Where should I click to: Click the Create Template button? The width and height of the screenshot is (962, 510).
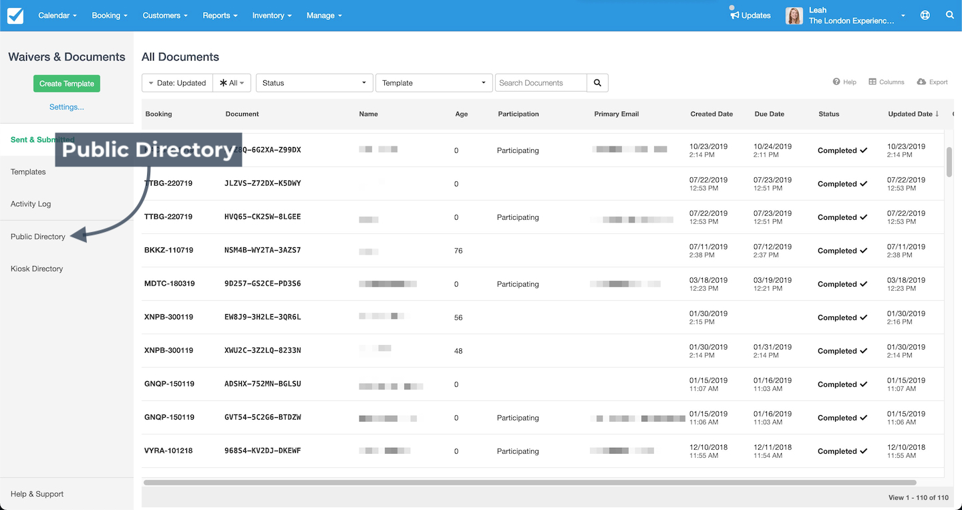(67, 84)
